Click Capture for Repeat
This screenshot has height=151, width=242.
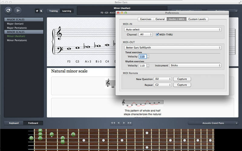pos(182,85)
